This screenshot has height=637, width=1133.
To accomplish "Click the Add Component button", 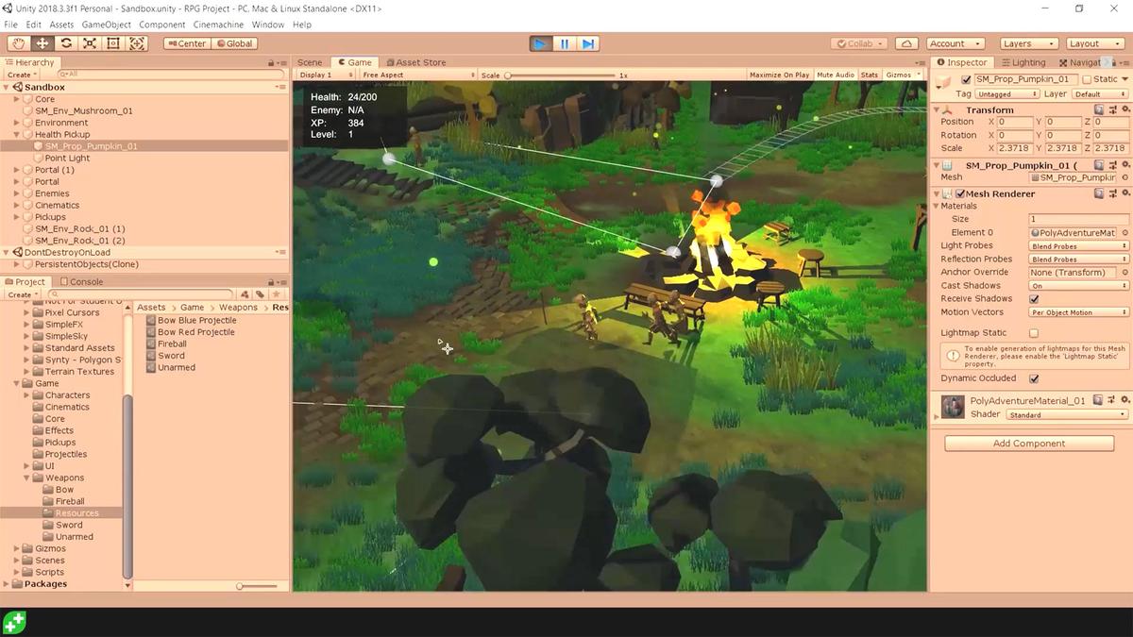I will coord(1029,443).
